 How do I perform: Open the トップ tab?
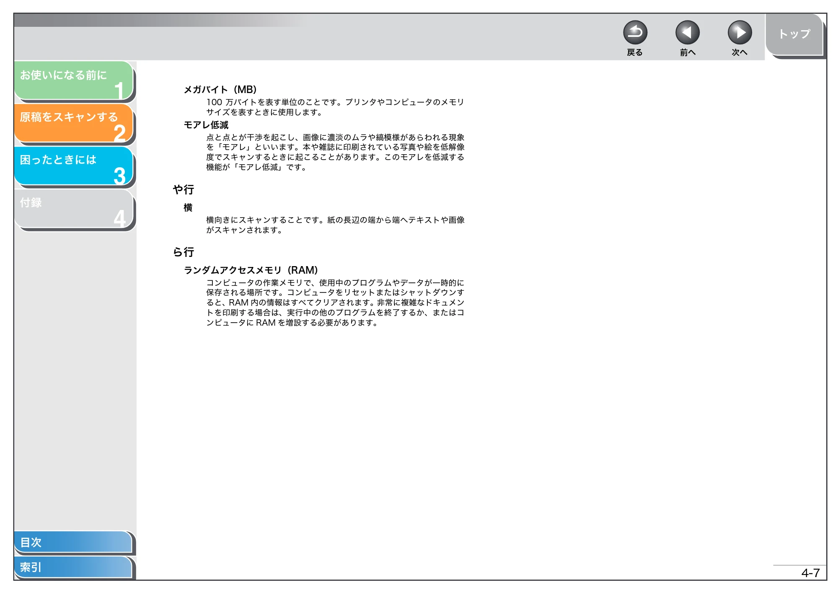click(794, 34)
